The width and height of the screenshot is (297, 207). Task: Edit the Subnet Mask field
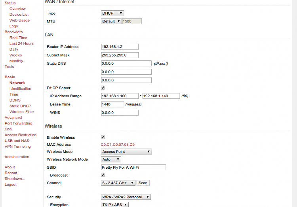[120, 55]
